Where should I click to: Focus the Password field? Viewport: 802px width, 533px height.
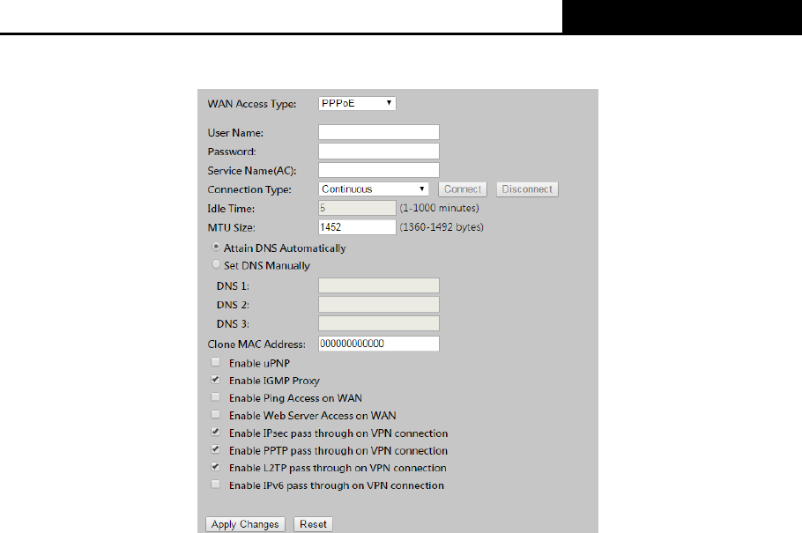[x=378, y=151]
